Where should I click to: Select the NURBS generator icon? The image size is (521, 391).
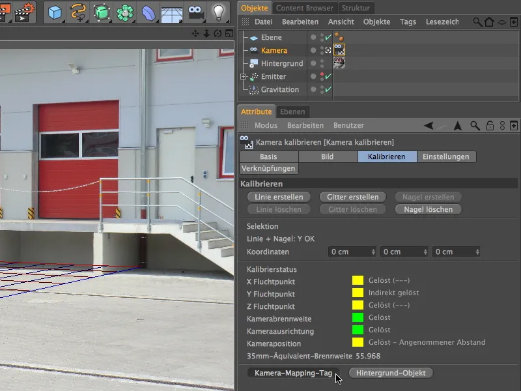click(101, 11)
